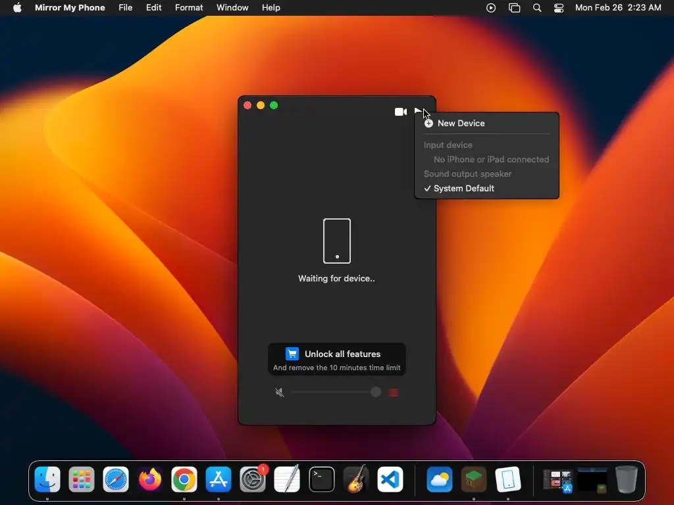Click the phone outline placeholder icon
The width and height of the screenshot is (674, 505).
pos(337,241)
